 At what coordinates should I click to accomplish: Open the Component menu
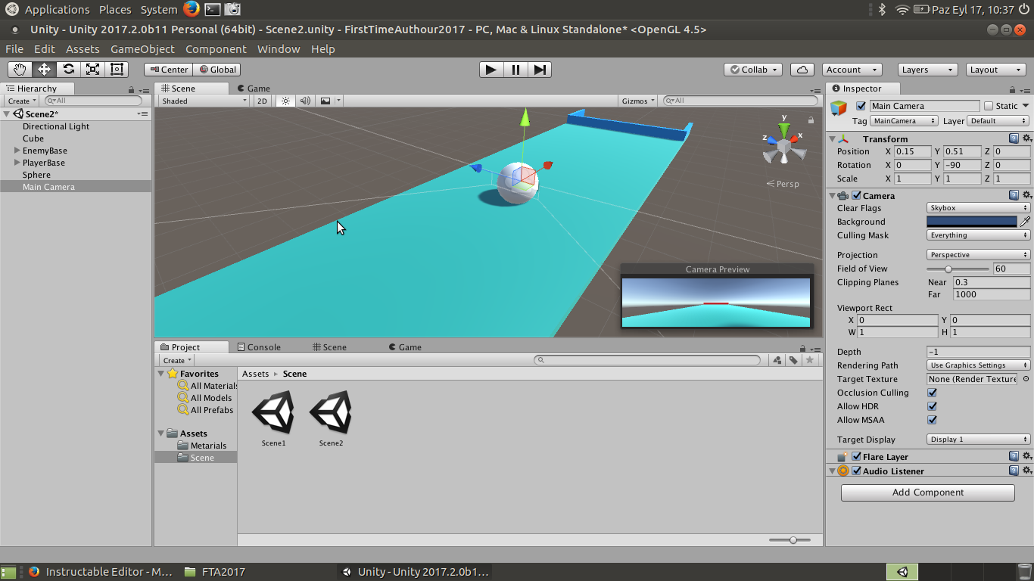216,49
